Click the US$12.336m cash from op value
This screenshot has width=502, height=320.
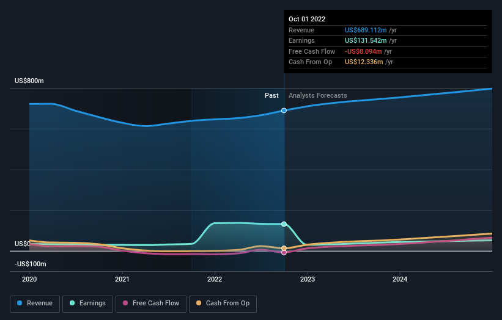(x=364, y=62)
